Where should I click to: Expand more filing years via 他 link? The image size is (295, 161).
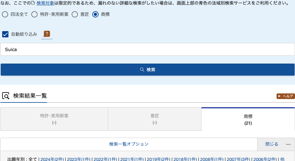pos(282,159)
